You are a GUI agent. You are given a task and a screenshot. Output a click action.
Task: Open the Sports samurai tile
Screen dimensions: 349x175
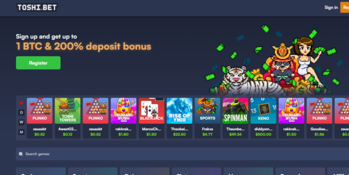pyautogui.click(x=208, y=111)
